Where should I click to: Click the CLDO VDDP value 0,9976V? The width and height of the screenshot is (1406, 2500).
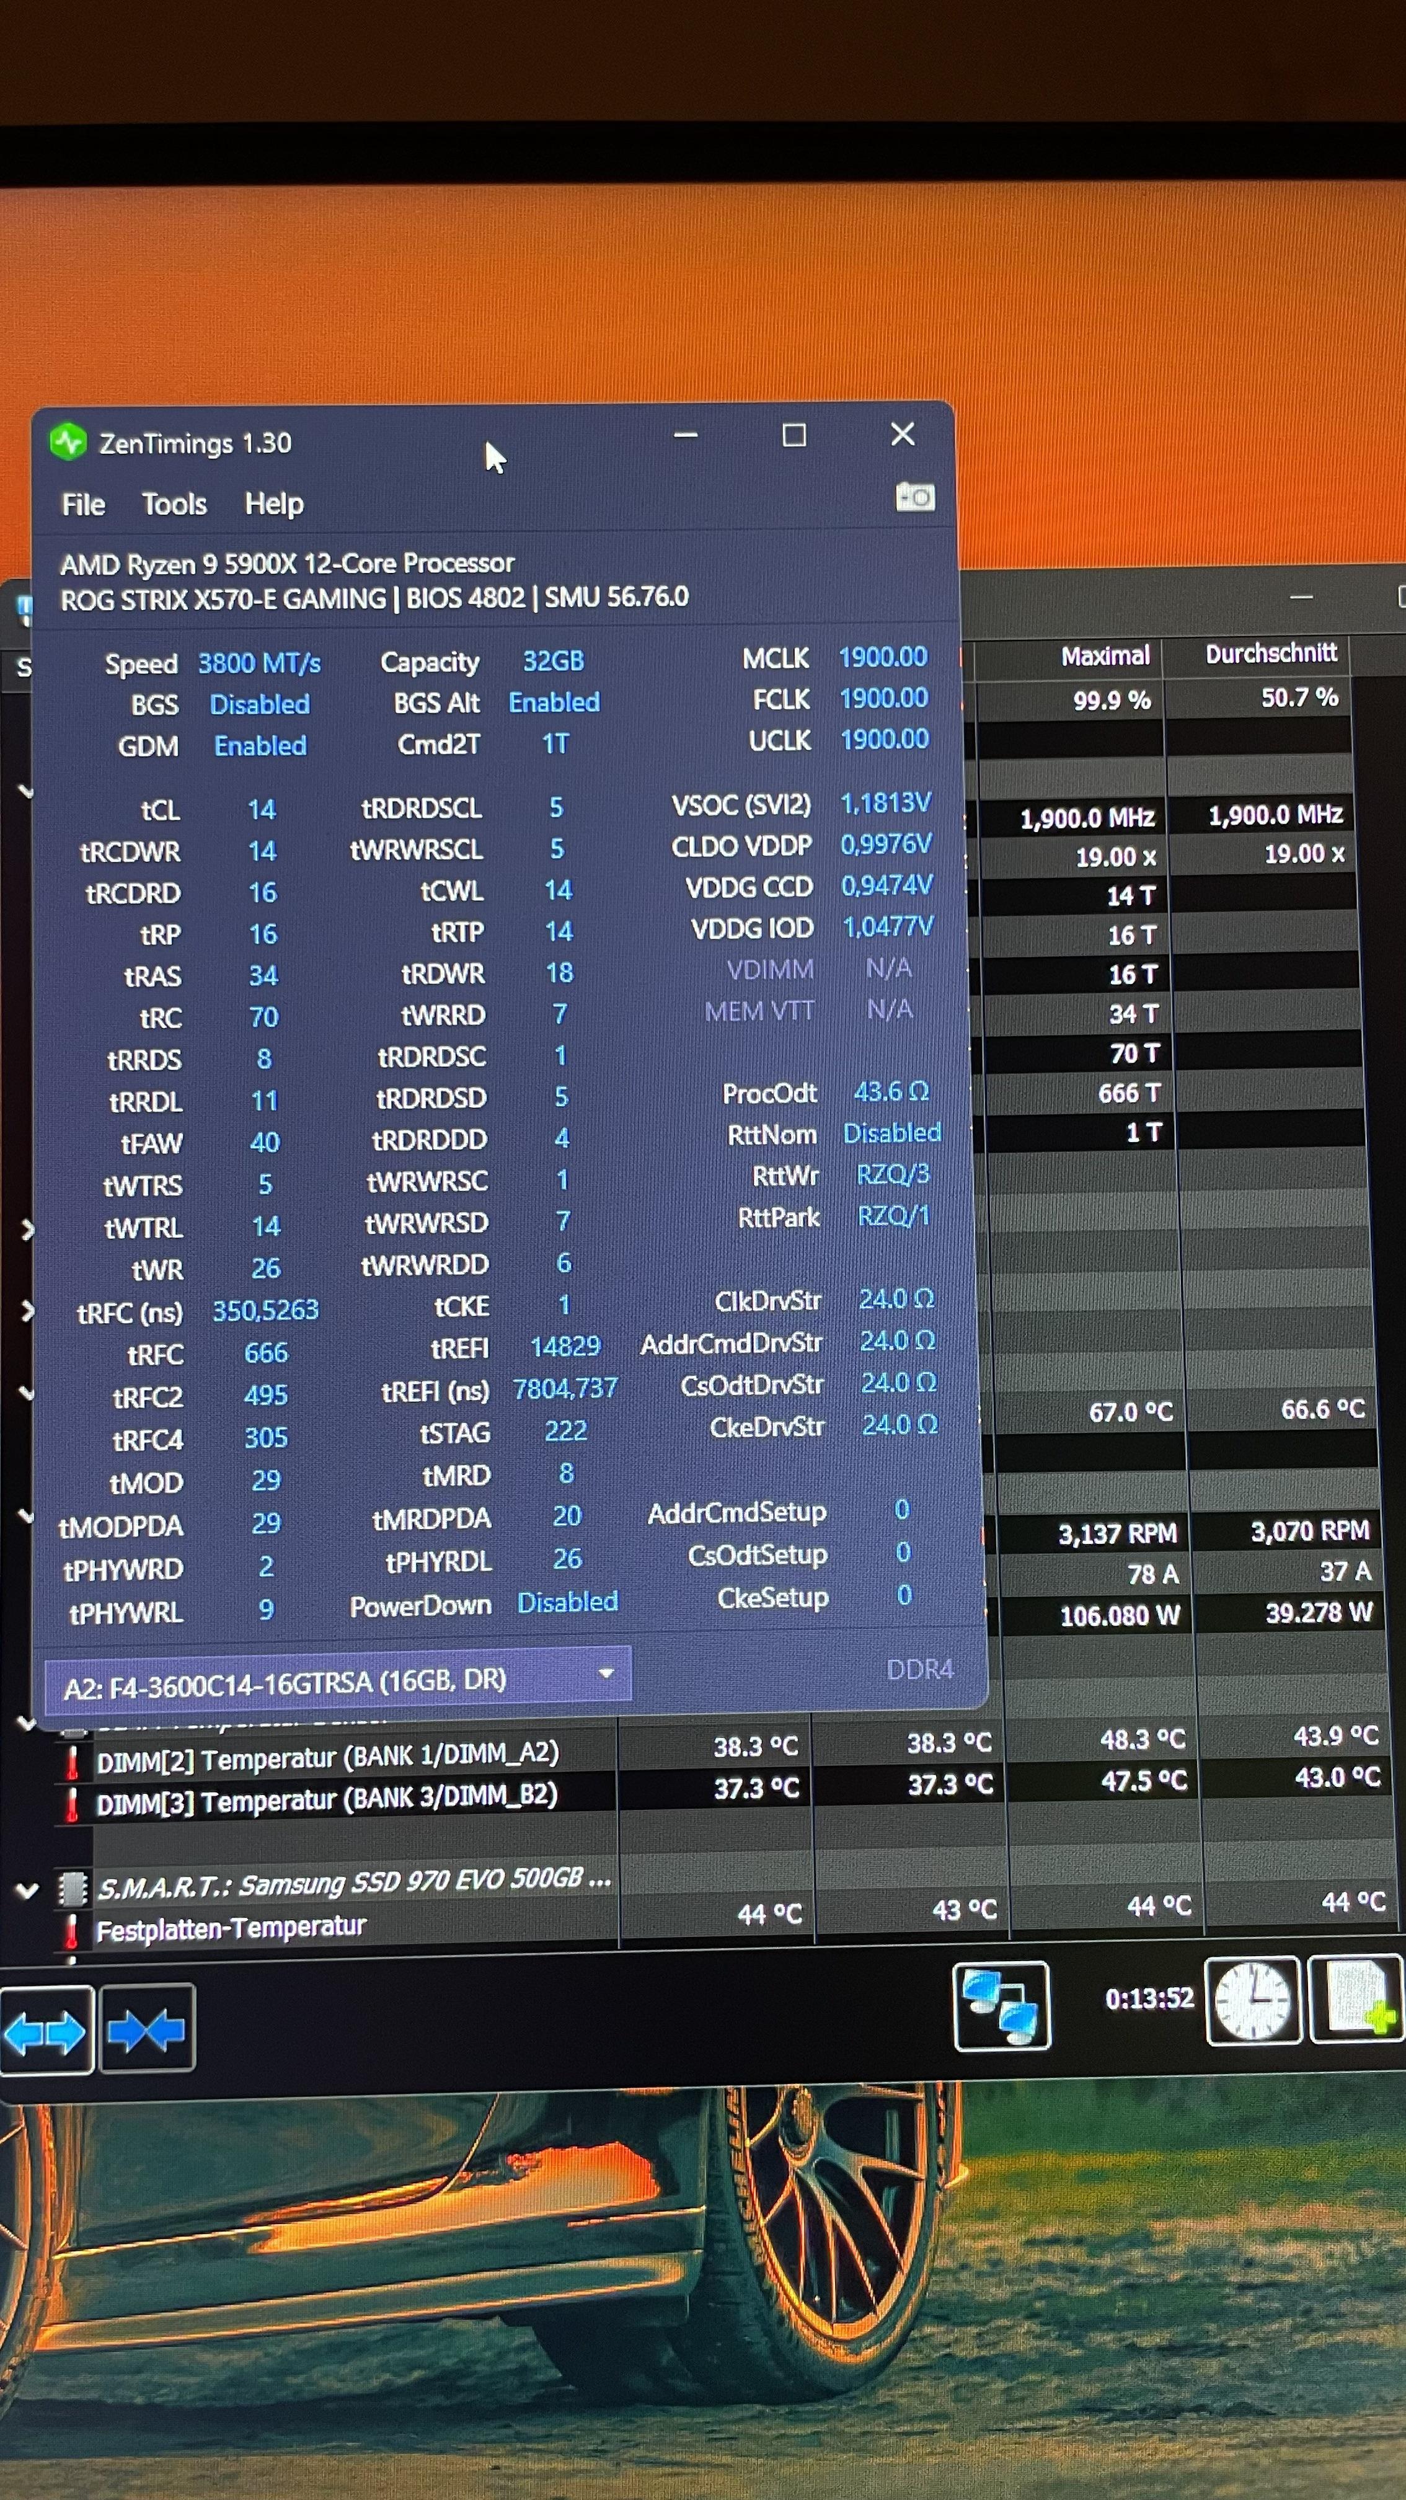tap(886, 844)
